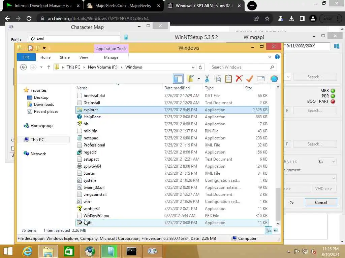Cut selection with the scissors icon
The width and height of the screenshot is (345, 258).
207,79
